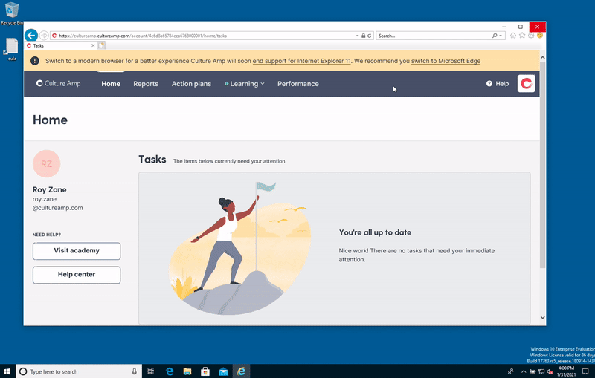Open the People icon in system tray

(x=511, y=371)
